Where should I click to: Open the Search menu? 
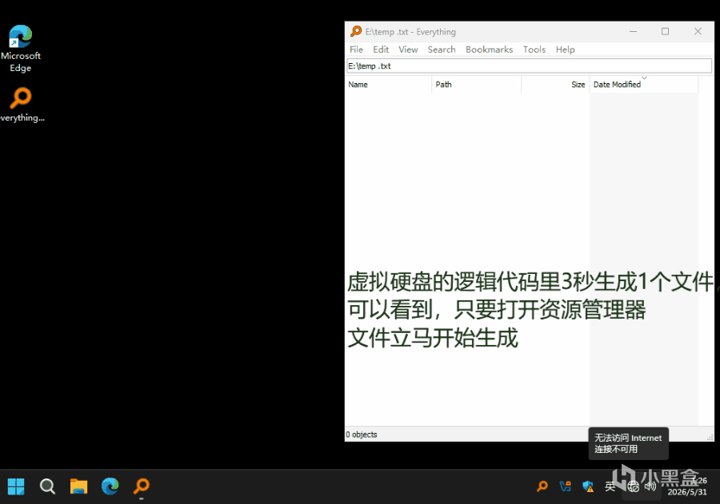tap(442, 50)
